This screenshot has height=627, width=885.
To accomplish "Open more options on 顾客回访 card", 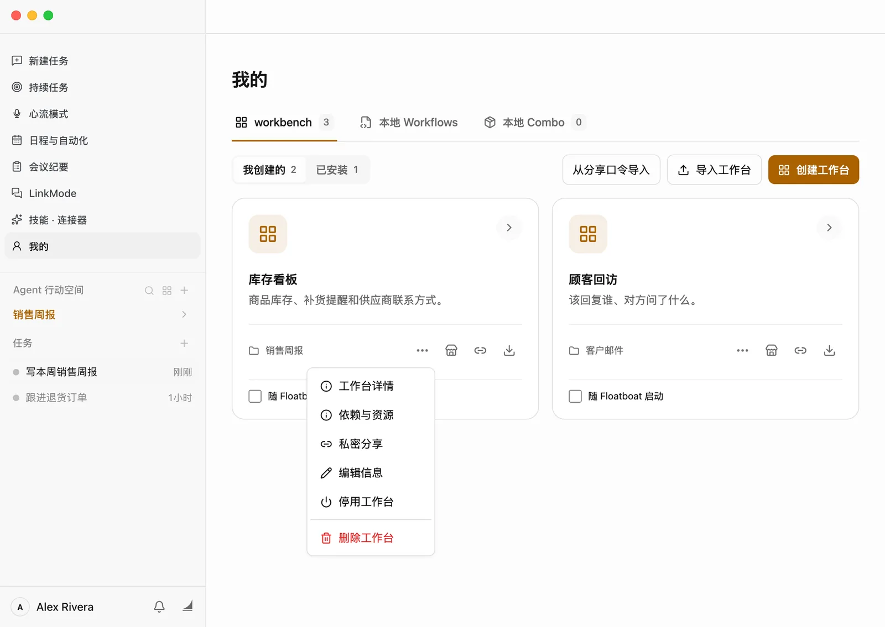I will [x=742, y=350].
